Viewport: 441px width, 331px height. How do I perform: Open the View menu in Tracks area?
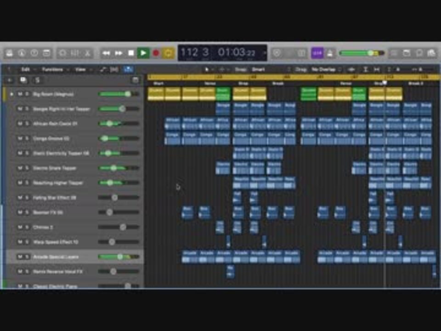click(80, 69)
